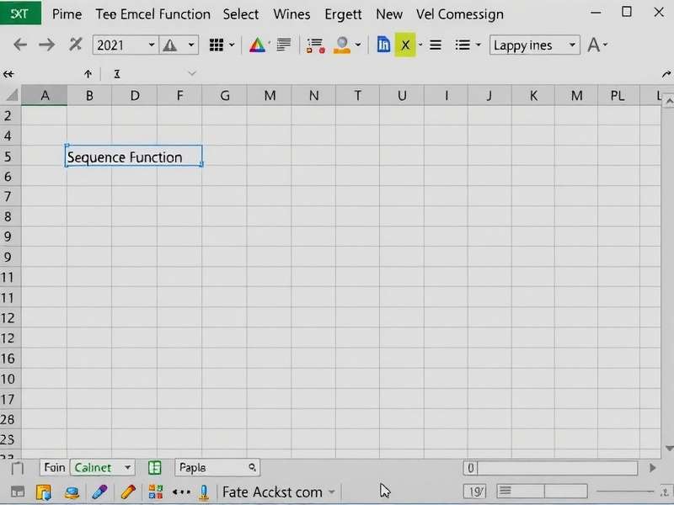Image resolution: width=674 pixels, height=505 pixels.
Task: Click the green sheet icon near tabs
Action: (155, 468)
